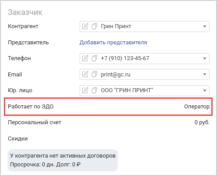This screenshot has height=176, width=217.
Task: Edit the print@gc.ru email entry
Action: 85,75
